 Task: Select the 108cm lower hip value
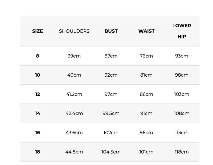point(182,113)
